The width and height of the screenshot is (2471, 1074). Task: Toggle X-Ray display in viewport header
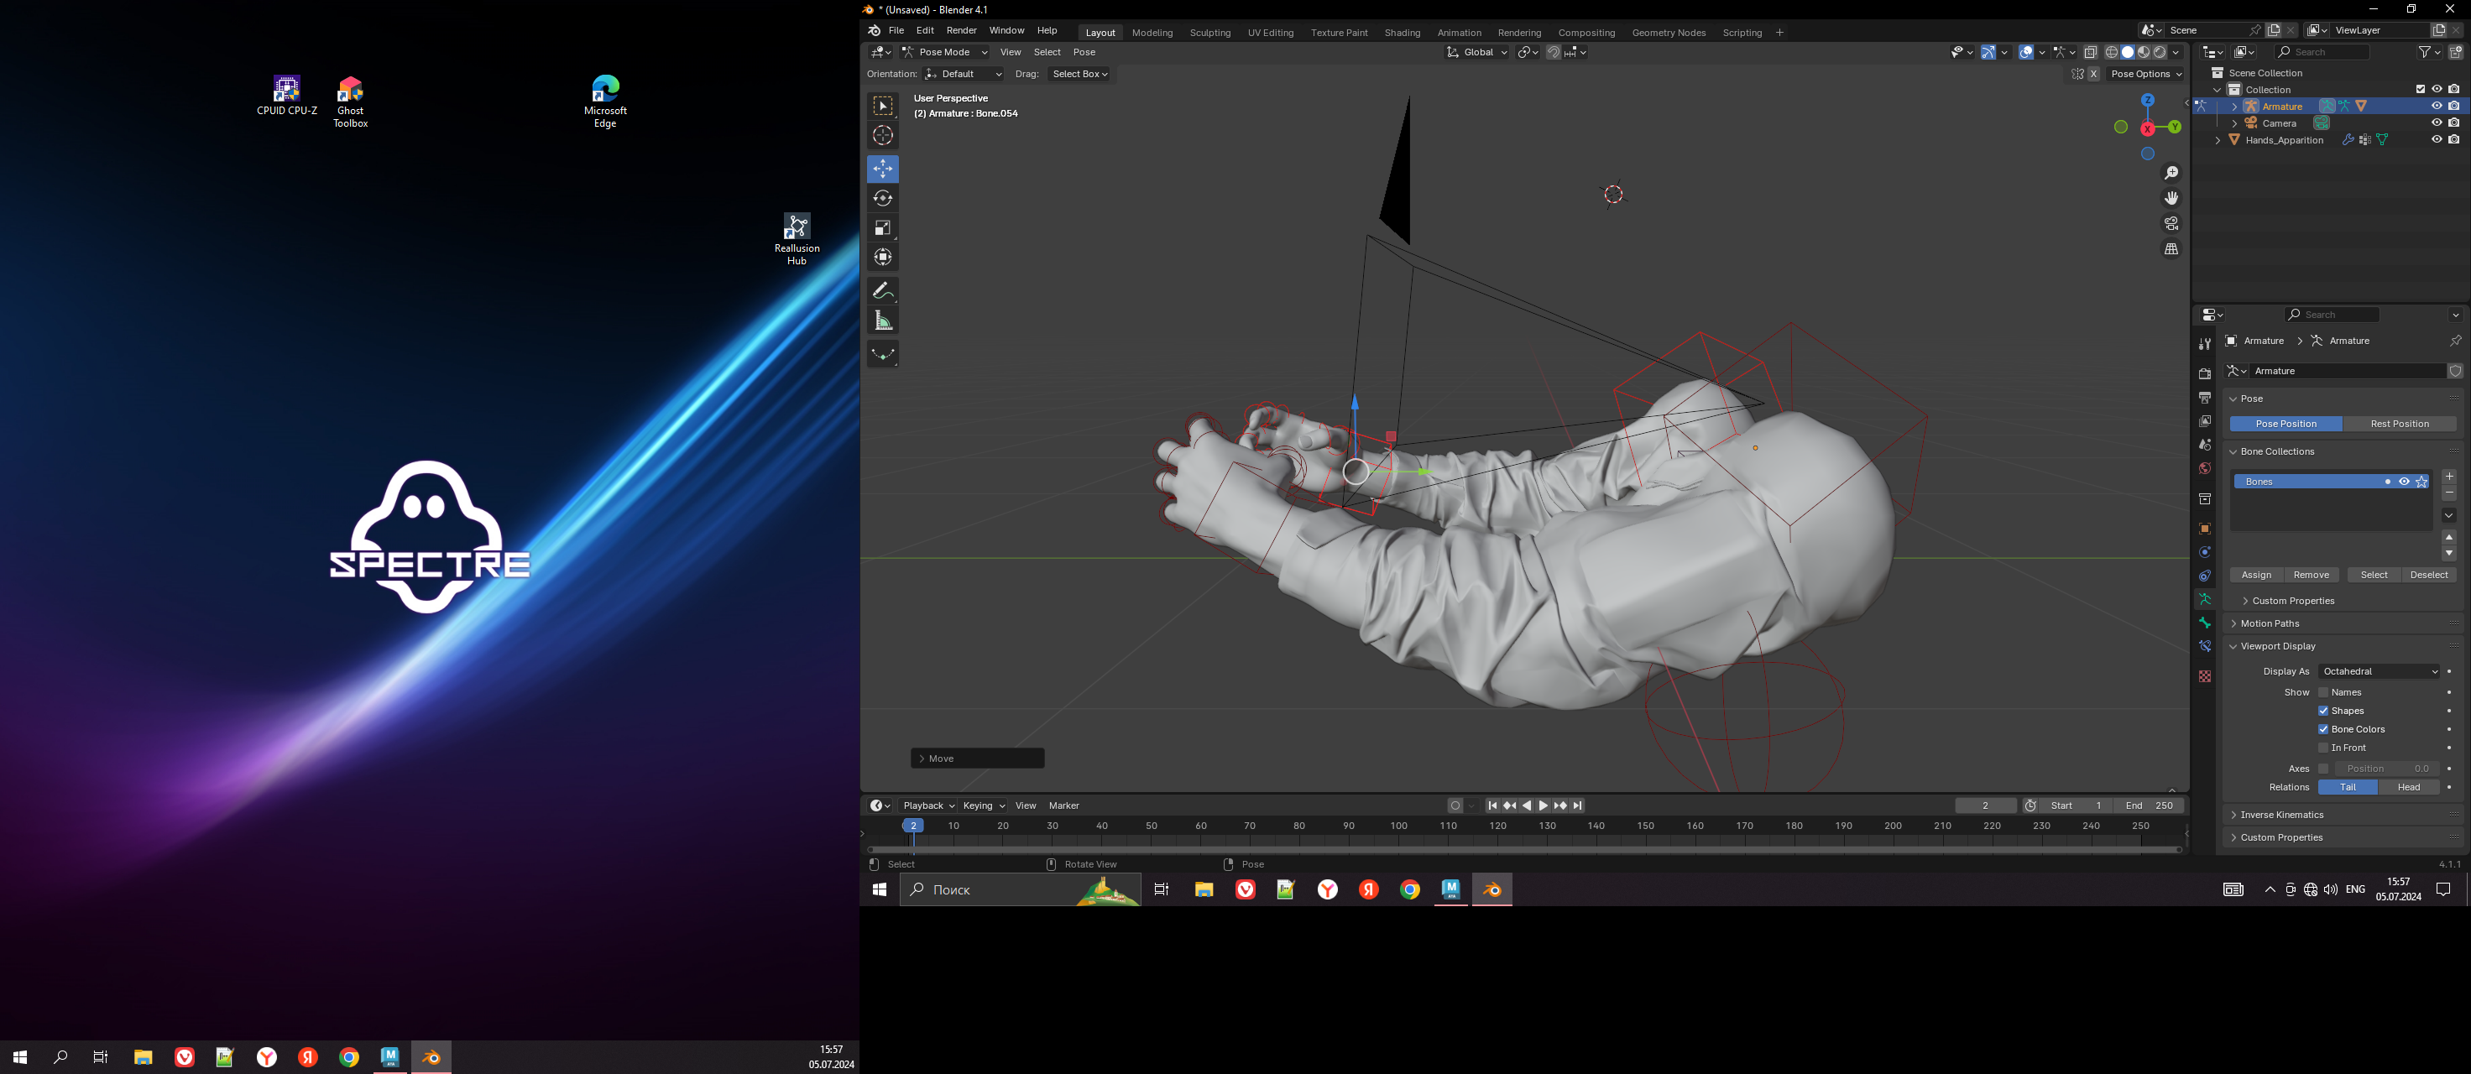2091,53
